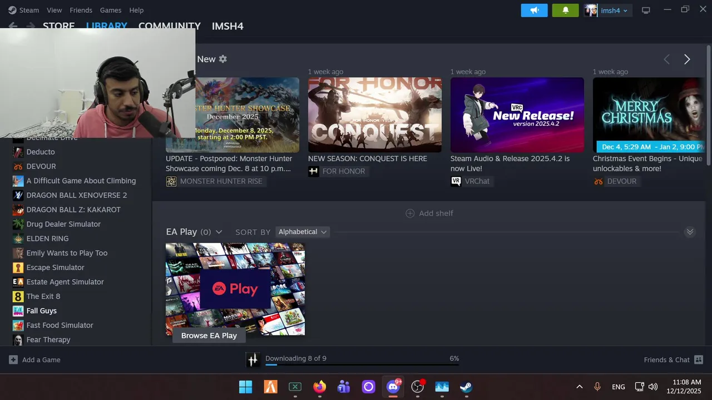Expand EA Play shelf options chevron

[219, 232]
